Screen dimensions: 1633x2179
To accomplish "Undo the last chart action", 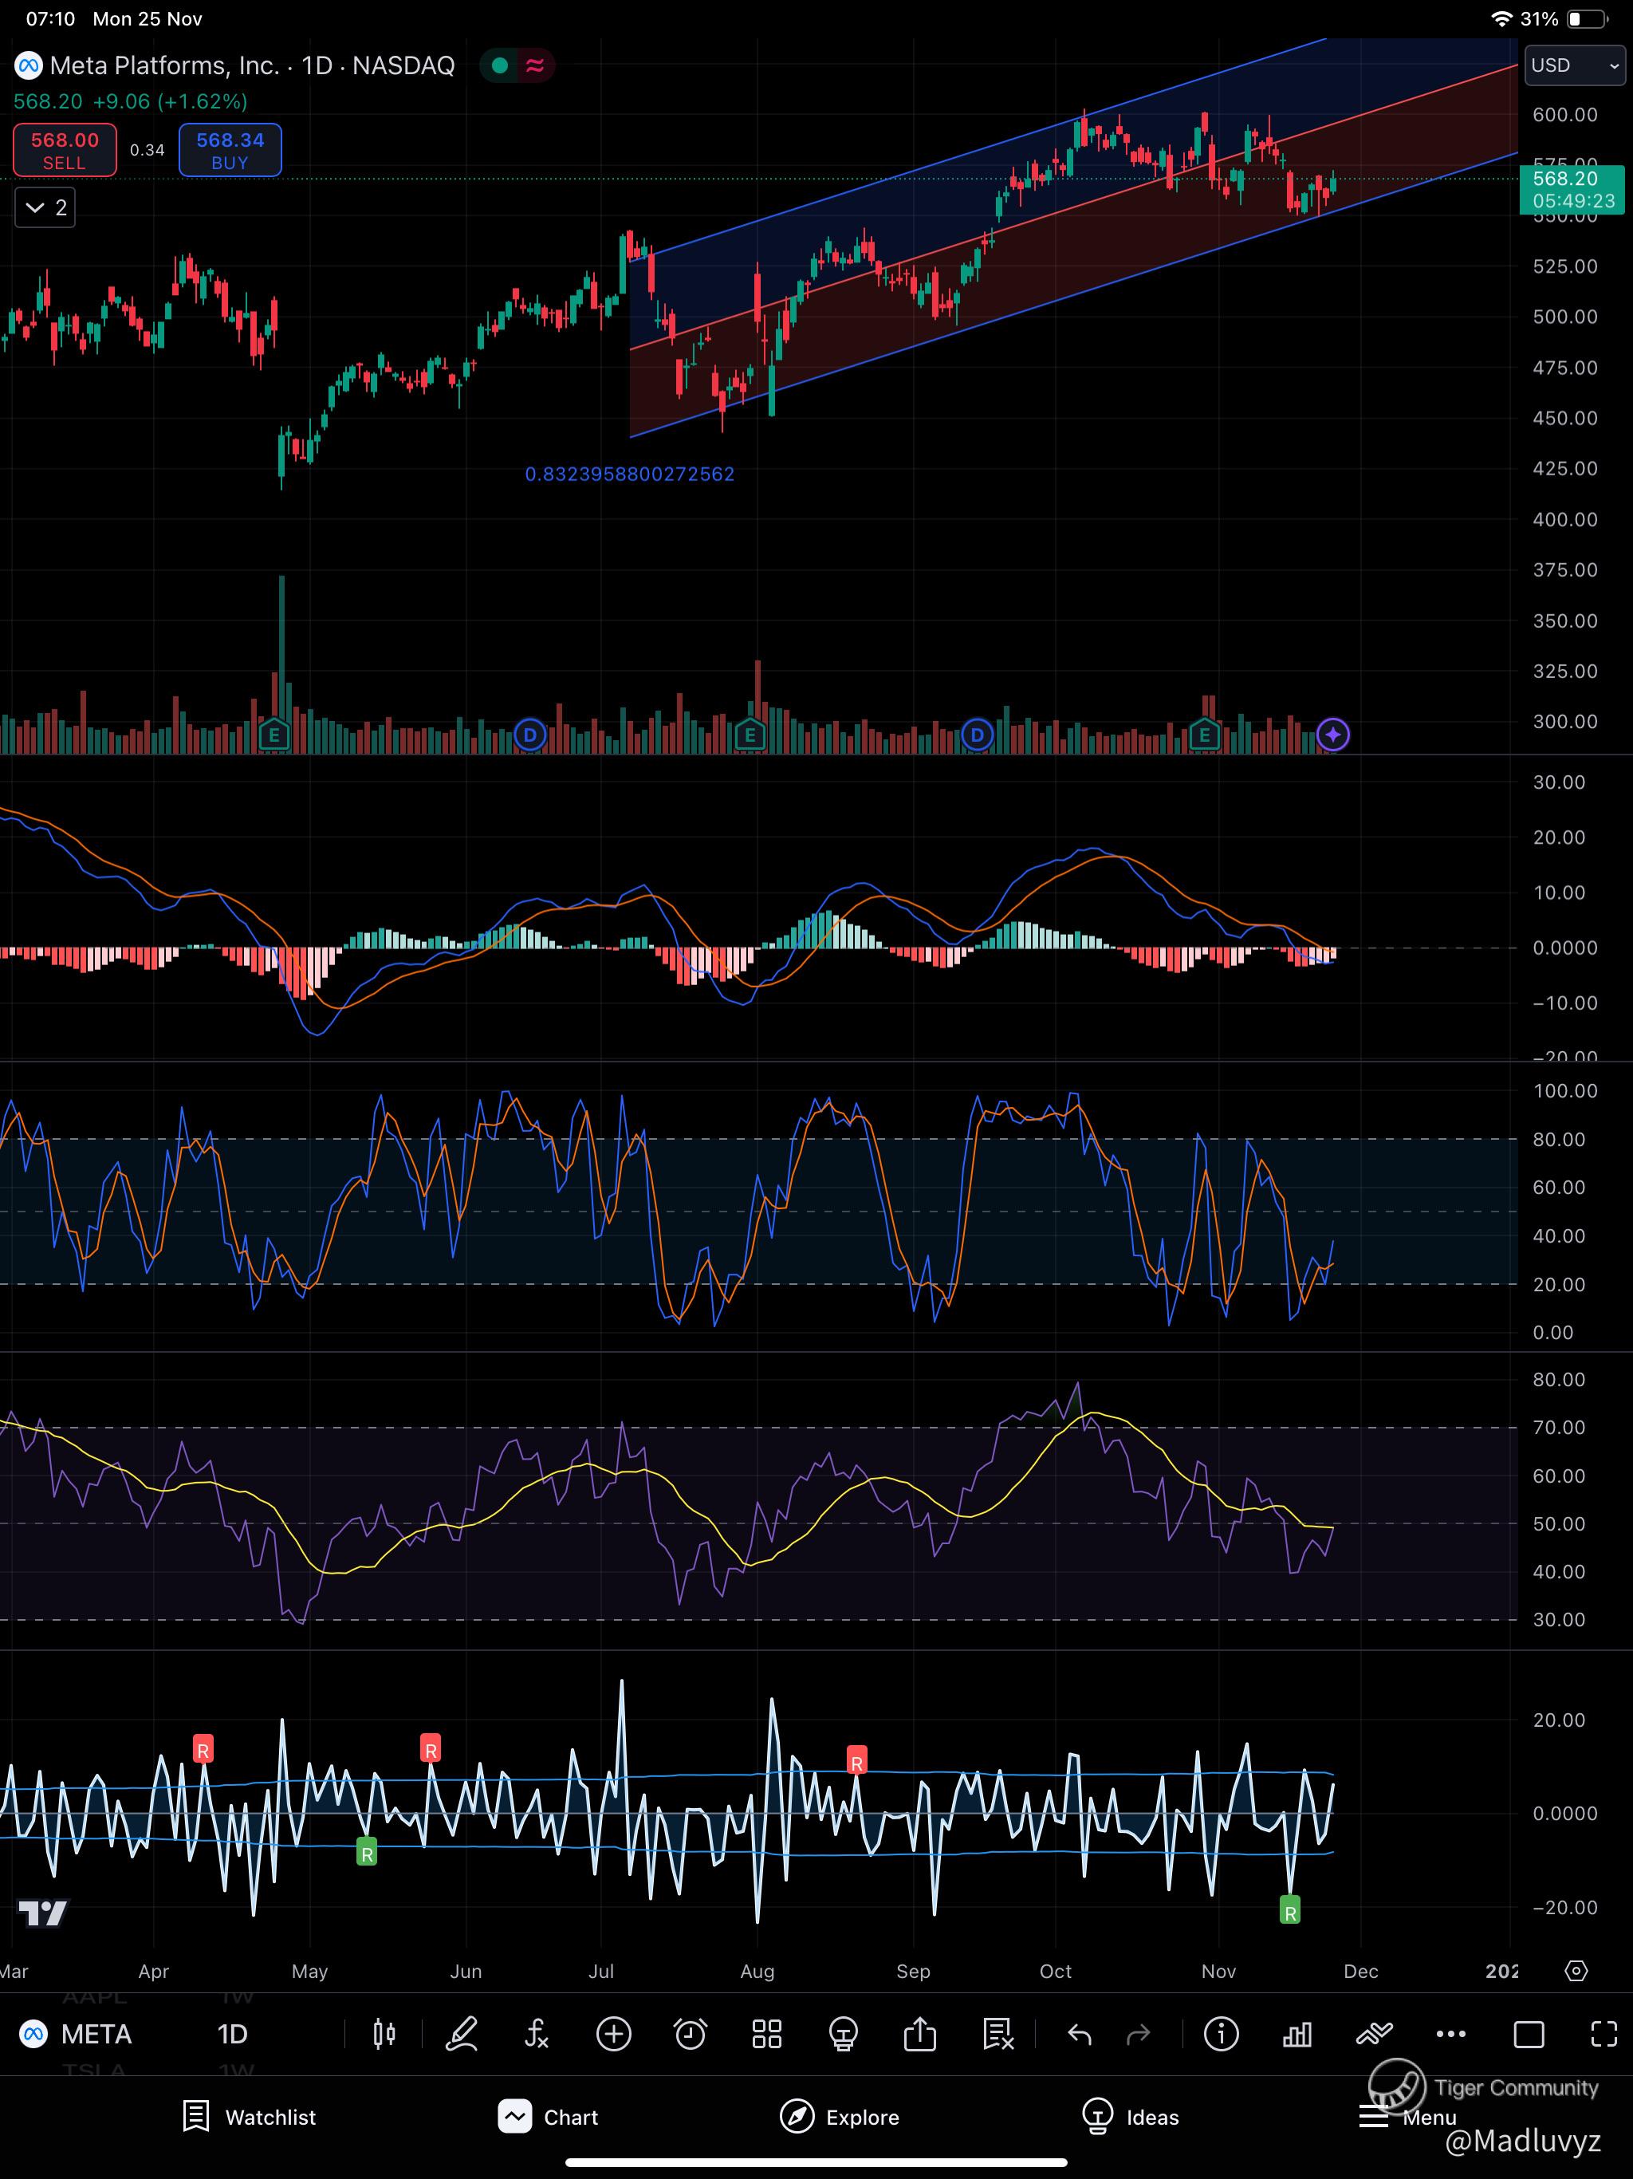I will click(x=1080, y=2033).
